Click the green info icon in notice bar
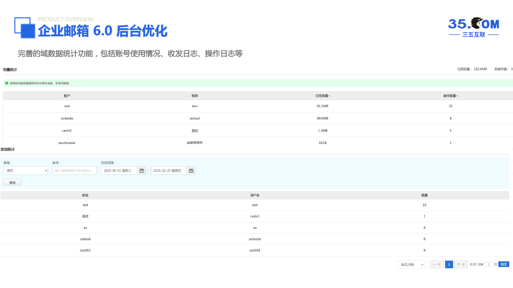The width and height of the screenshot is (513, 288). point(6,83)
